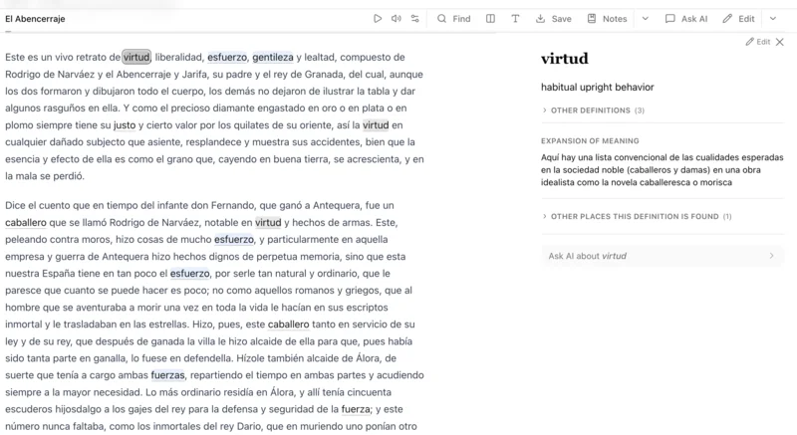The width and height of the screenshot is (797, 435).
Task: Click the underlined word fuerzas
Action: click(x=167, y=375)
